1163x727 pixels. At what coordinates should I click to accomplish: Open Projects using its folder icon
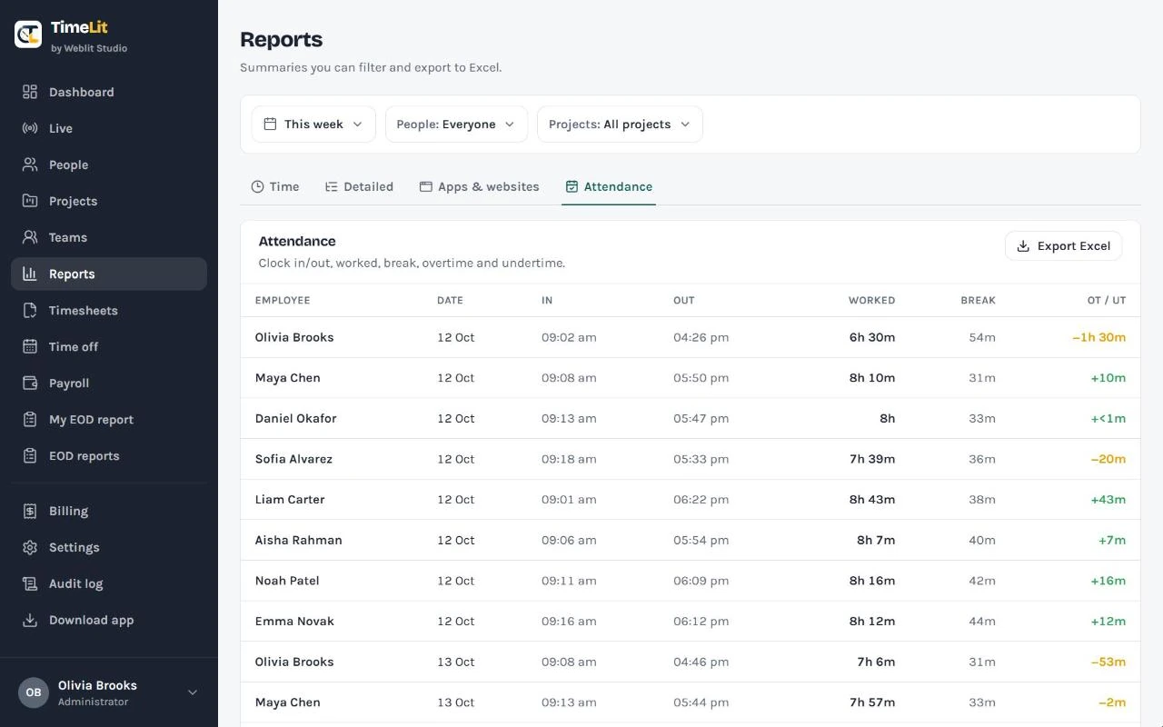pyautogui.click(x=30, y=201)
